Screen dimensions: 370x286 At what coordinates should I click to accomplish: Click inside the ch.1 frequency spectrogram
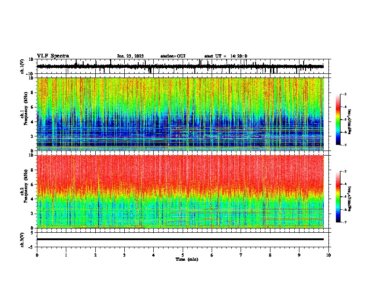click(x=180, y=114)
